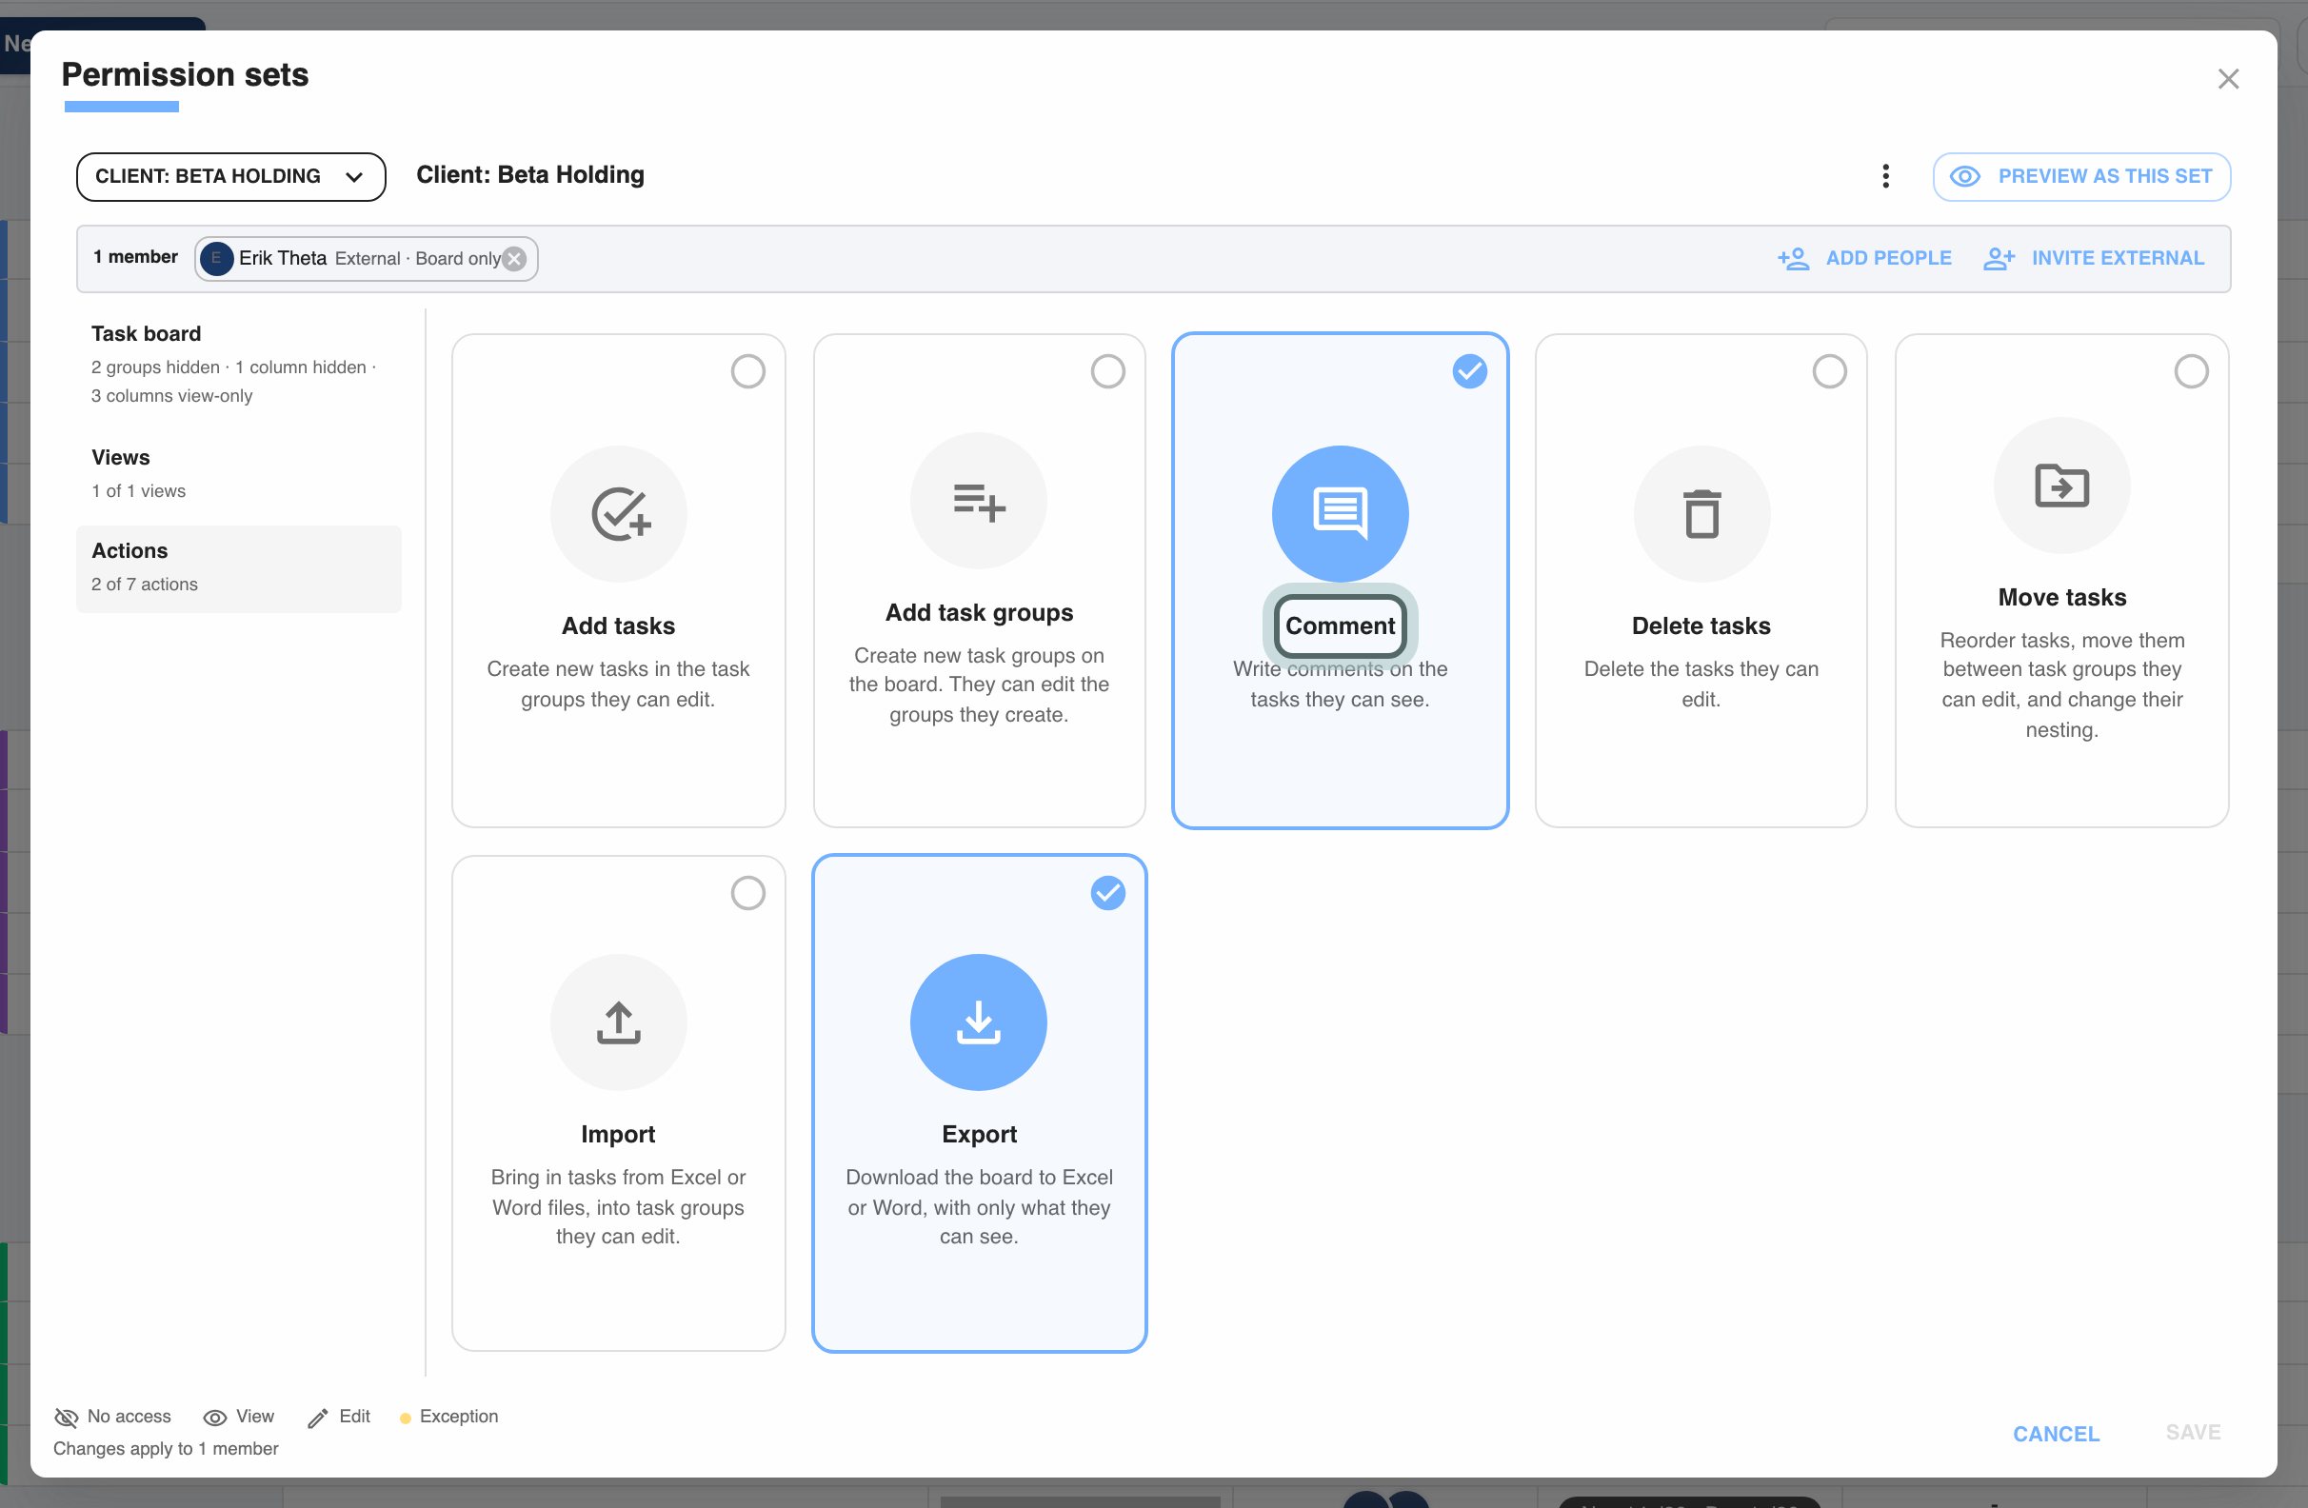Click ADD PEOPLE

pos(1864,258)
